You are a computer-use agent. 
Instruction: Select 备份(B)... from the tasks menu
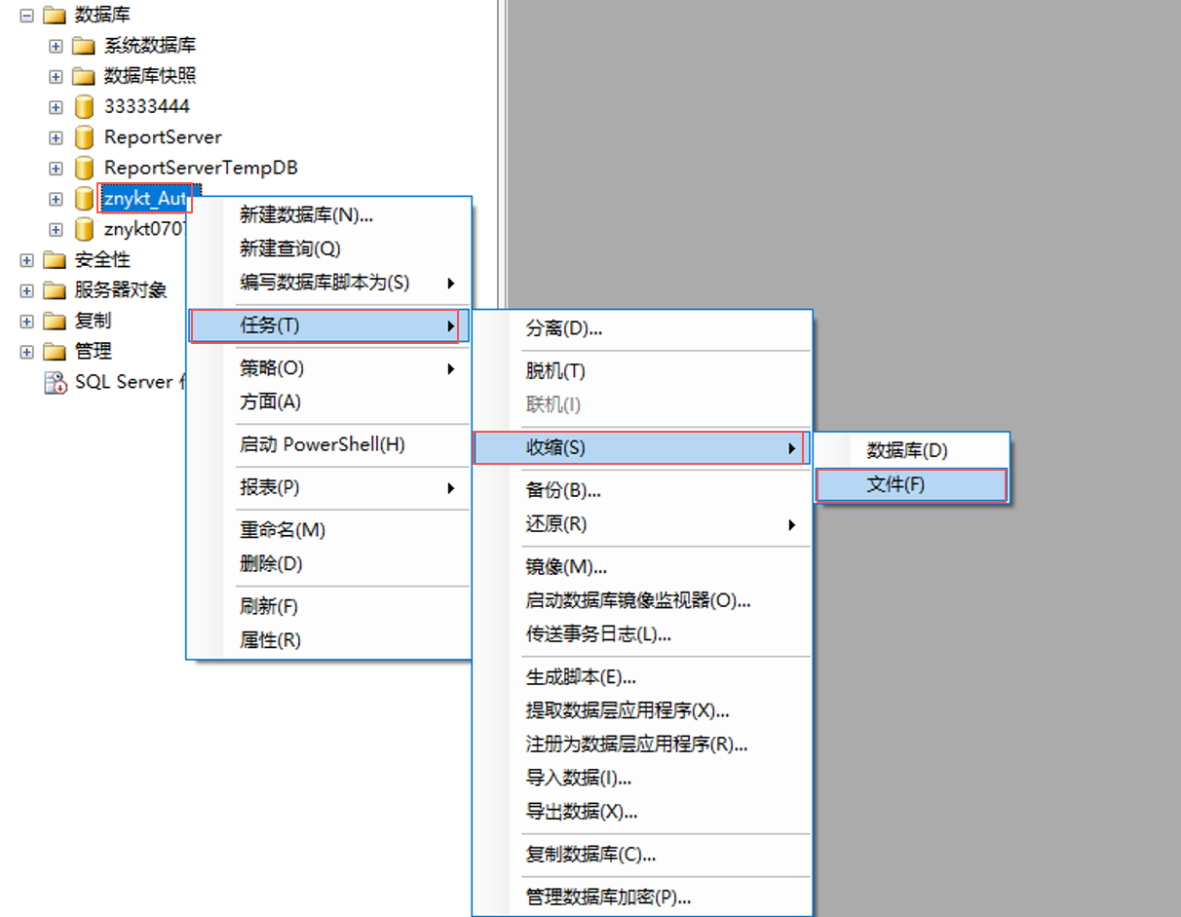click(641, 490)
